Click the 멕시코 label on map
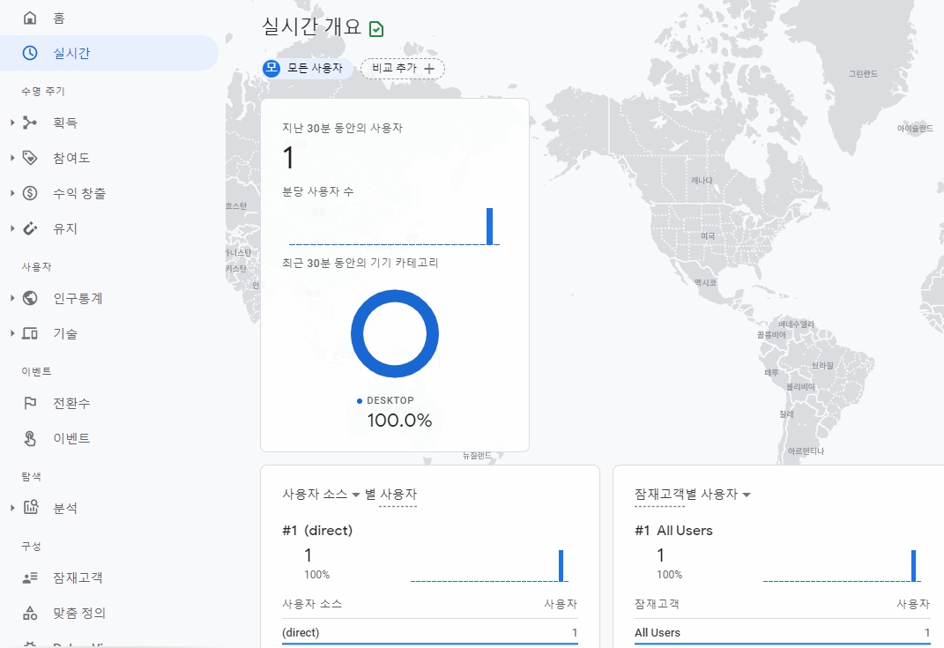 [x=706, y=282]
